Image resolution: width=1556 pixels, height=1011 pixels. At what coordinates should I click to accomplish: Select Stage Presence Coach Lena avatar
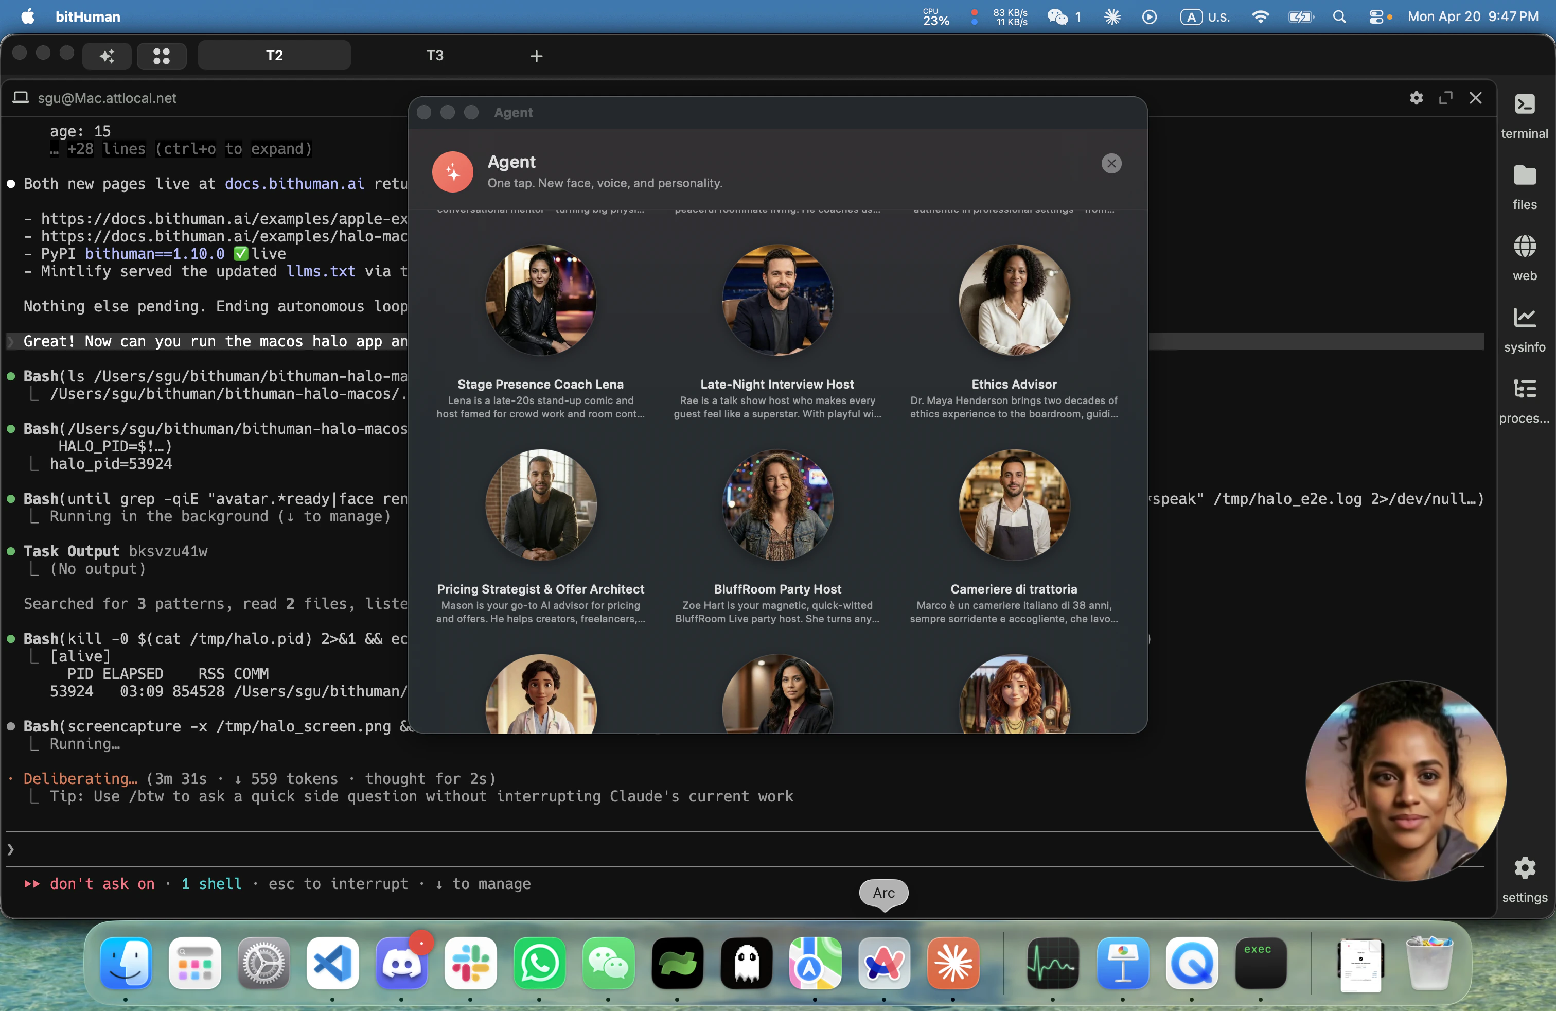(x=541, y=301)
